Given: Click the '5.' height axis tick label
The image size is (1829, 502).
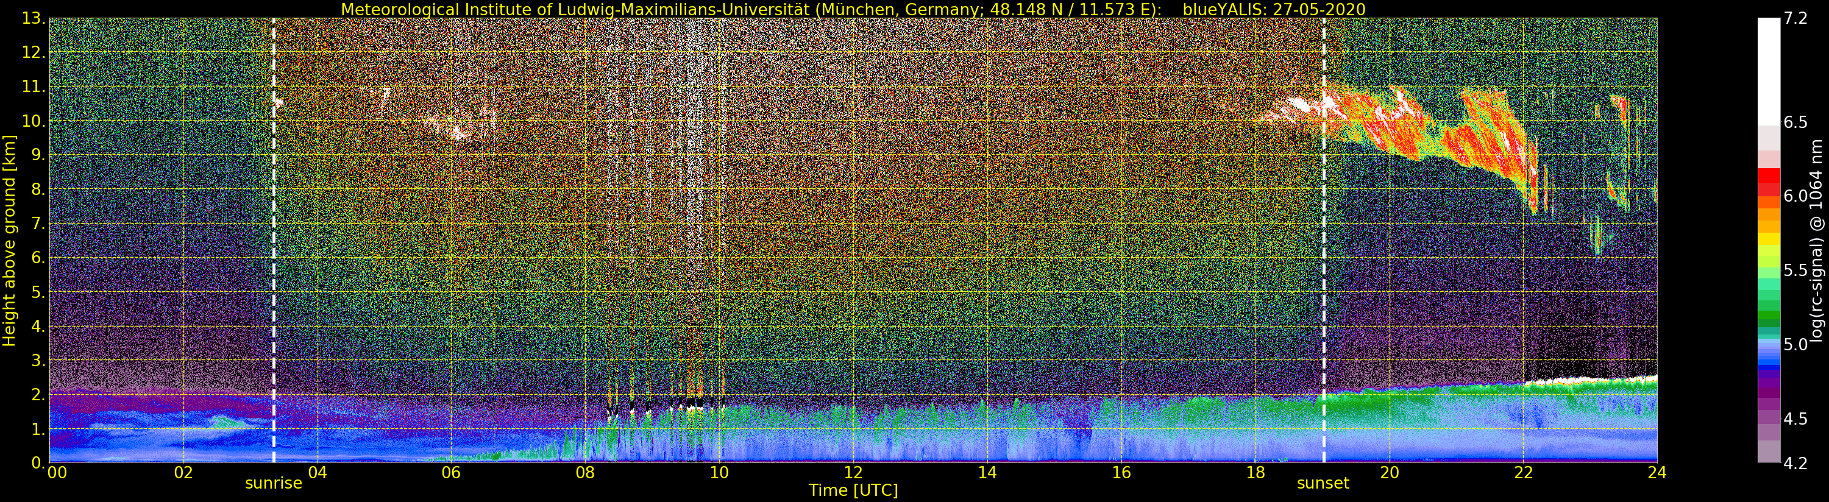Looking at the screenshot, I should [38, 292].
